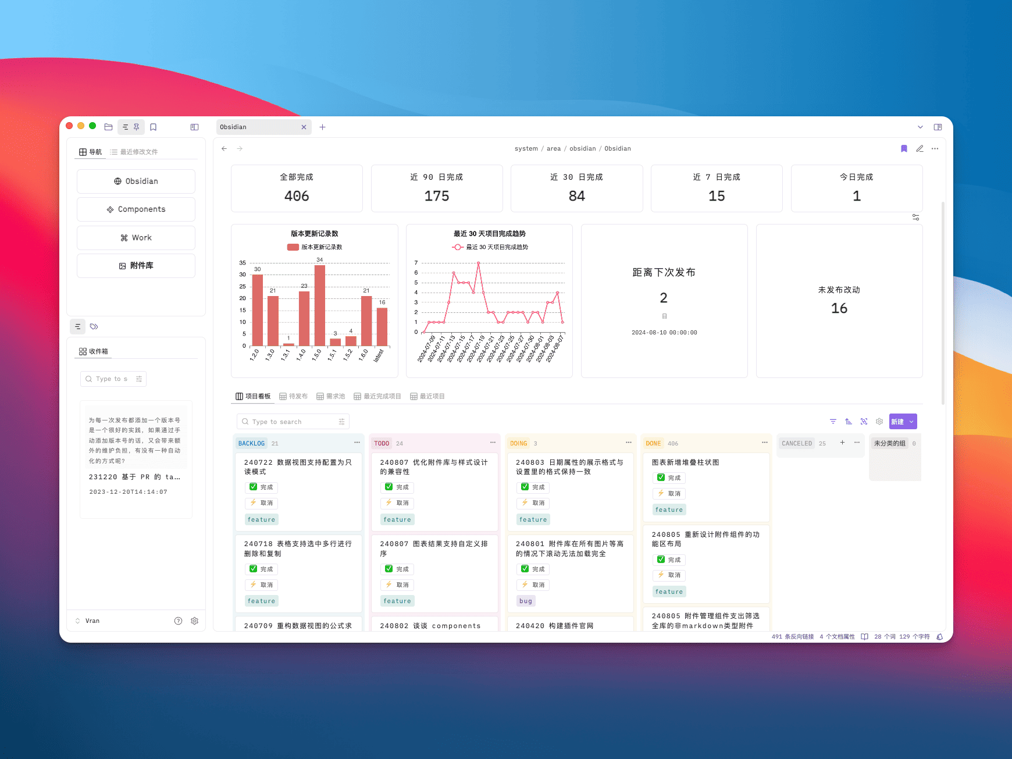Click the book reading-mode icon in status bar

[864, 636]
